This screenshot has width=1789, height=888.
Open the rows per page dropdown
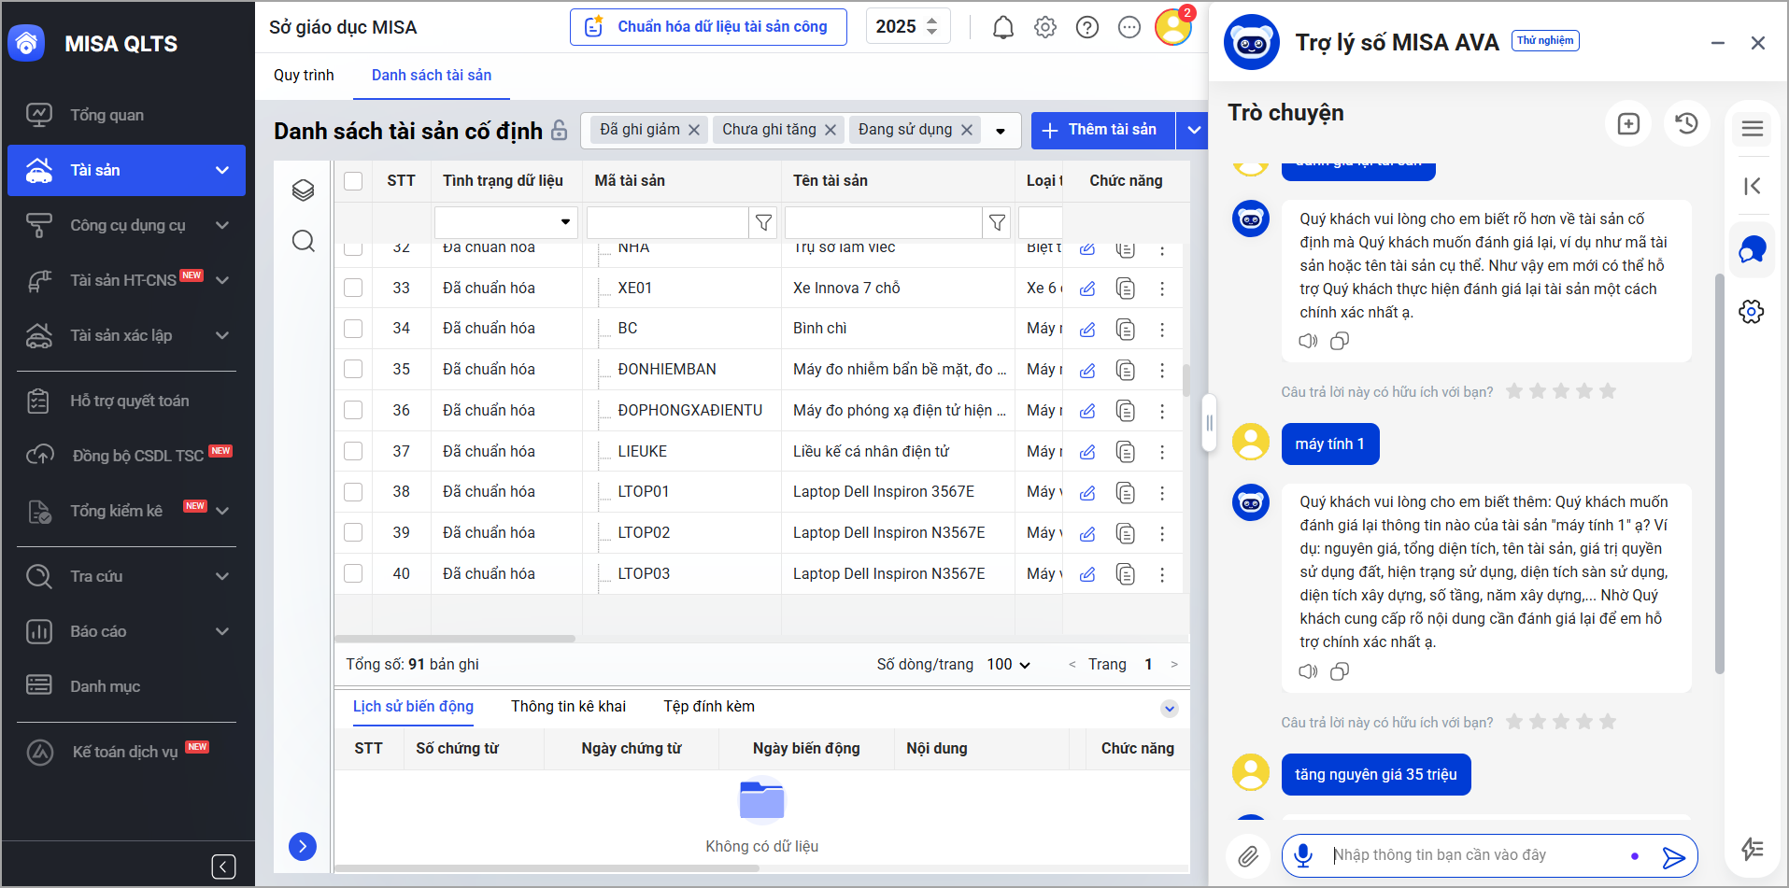click(1009, 665)
